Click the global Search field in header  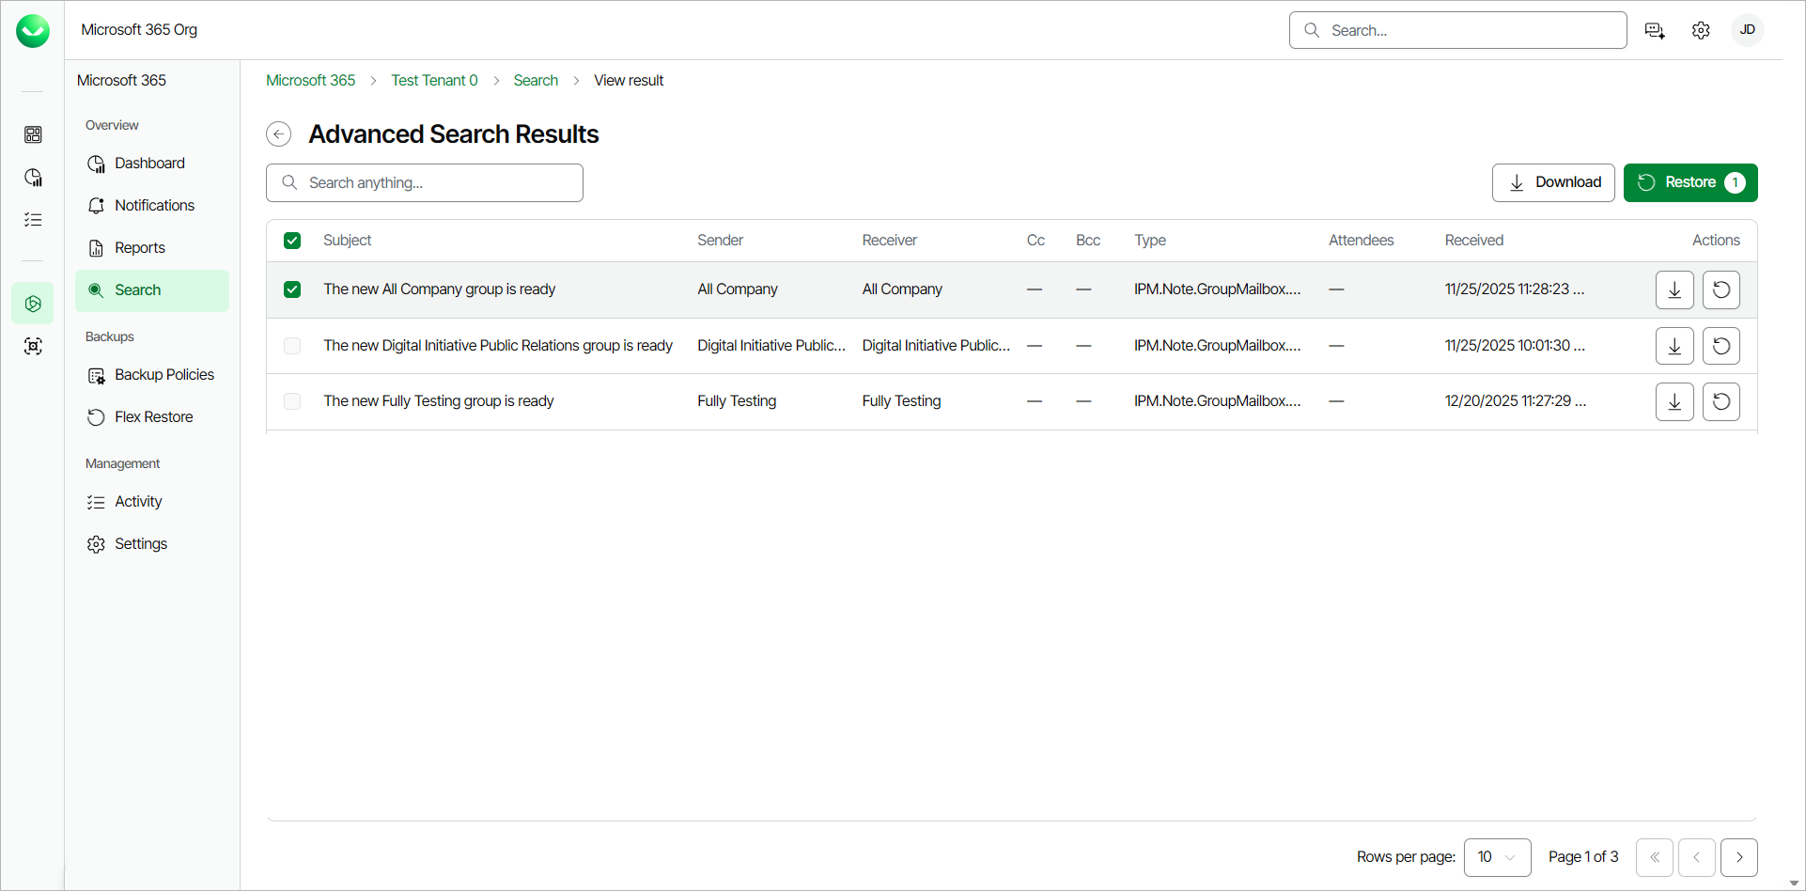[1458, 30]
